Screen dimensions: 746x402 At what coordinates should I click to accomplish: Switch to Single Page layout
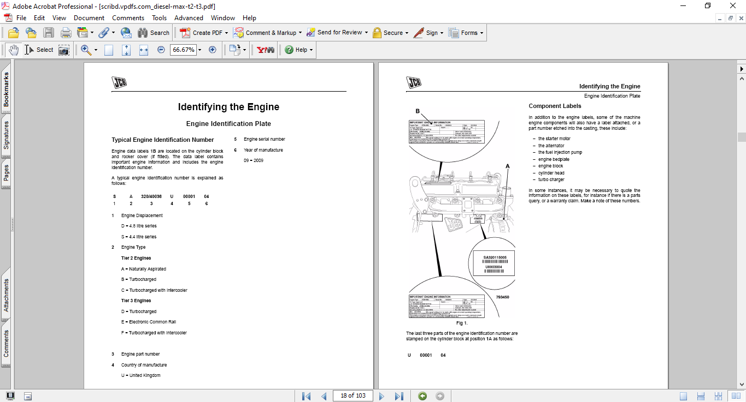[684, 396]
